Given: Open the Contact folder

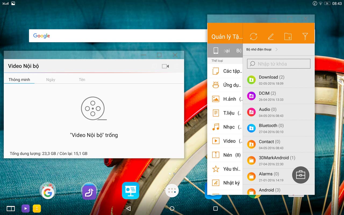Looking at the screenshot, I should click(279, 144).
